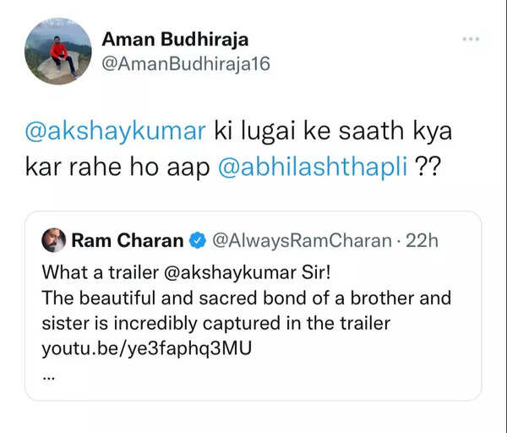Open Ram Charan's small avatar in quoted tweet
Image resolution: width=507 pixels, height=433 pixels.
[52, 240]
